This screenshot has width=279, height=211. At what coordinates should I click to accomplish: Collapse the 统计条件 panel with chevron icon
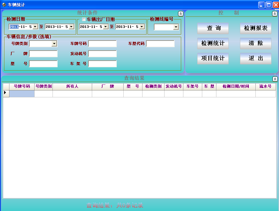coord(181,14)
